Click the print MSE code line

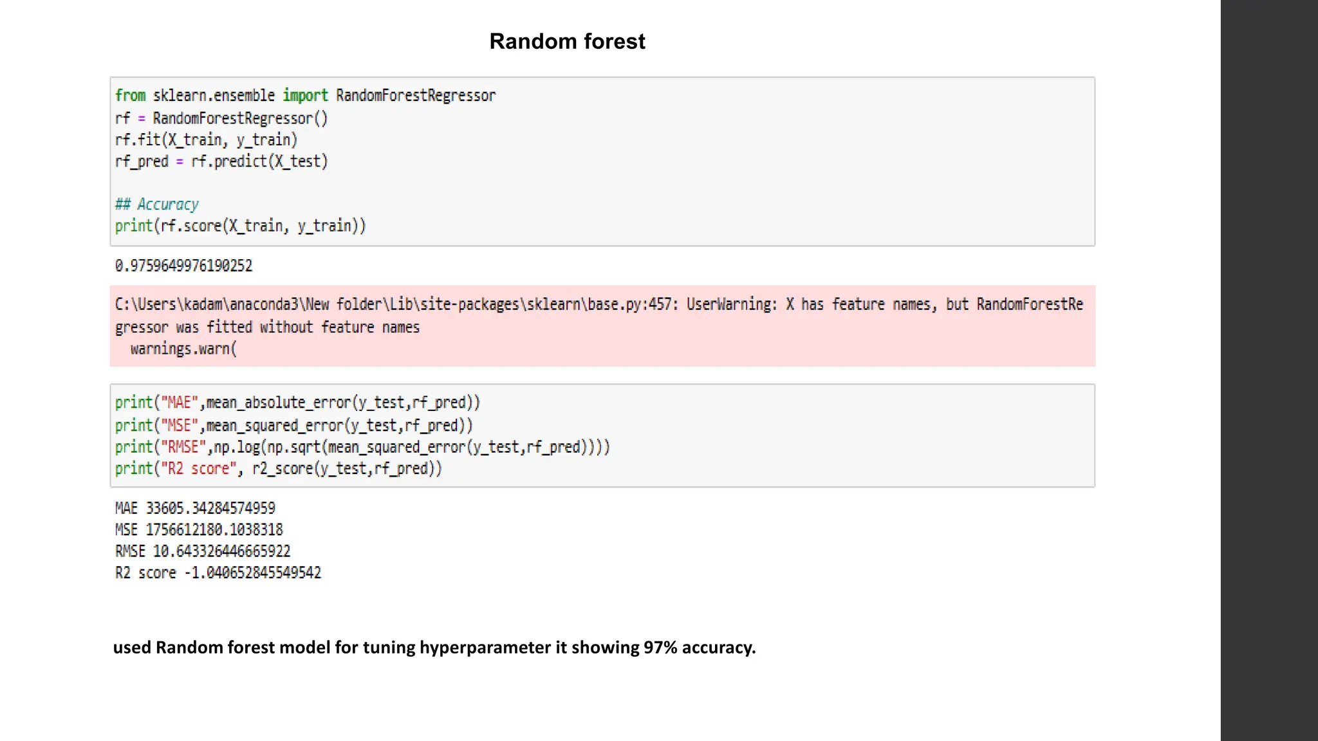pyautogui.click(x=293, y=425)
